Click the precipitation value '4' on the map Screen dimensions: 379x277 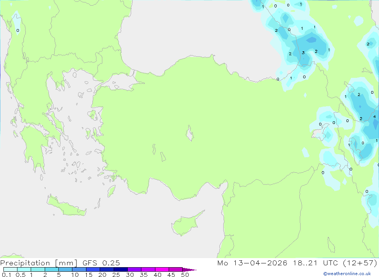tap(374, 117)
